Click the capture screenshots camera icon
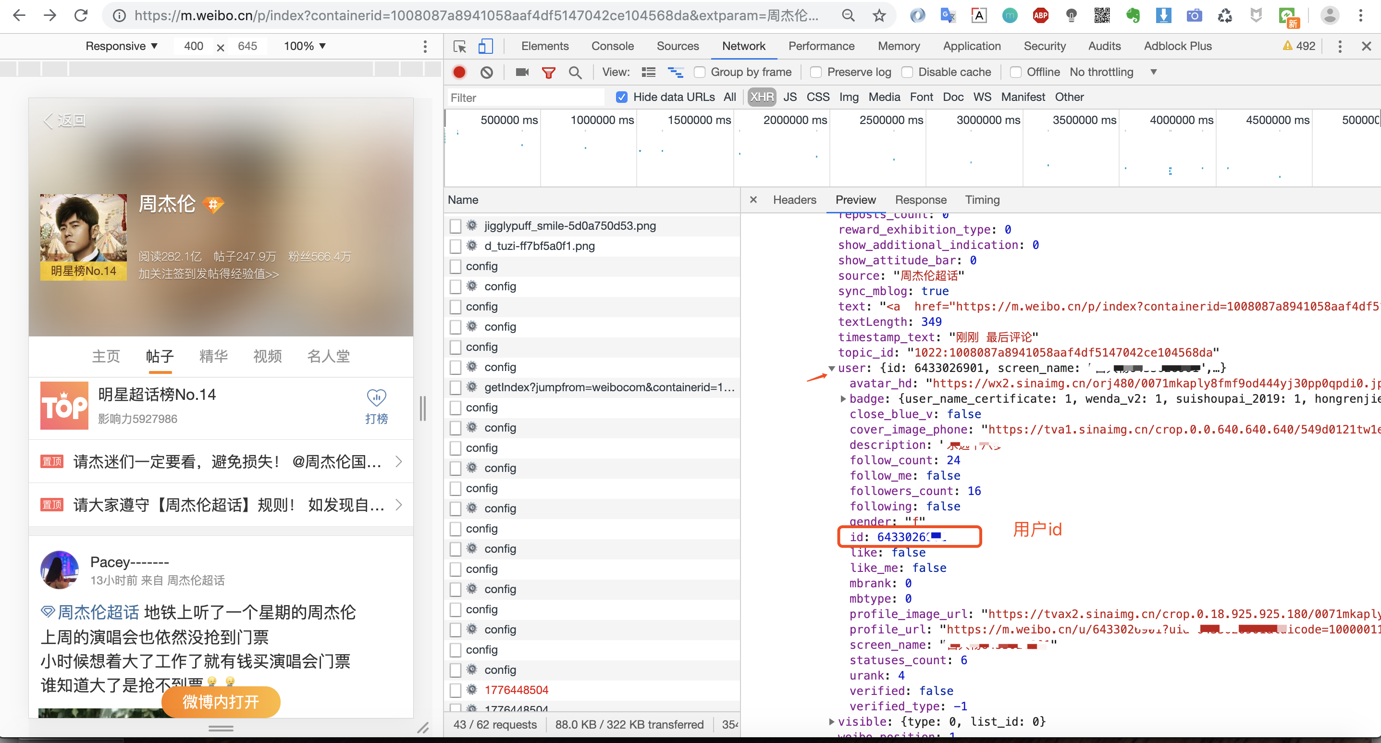The width and height of the screenshot is (1381, 743). click(522, 73)
